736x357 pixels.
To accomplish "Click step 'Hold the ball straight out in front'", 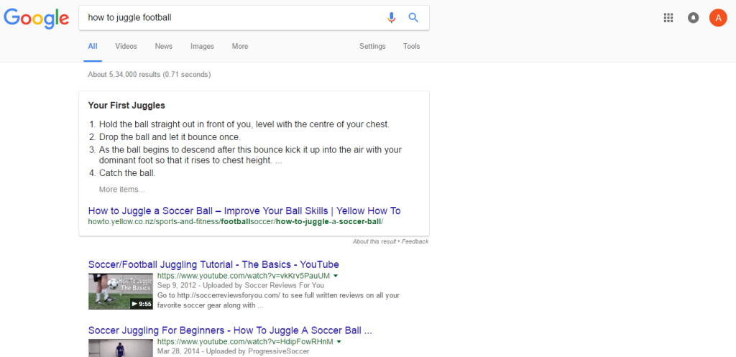I will coord(244,125).
